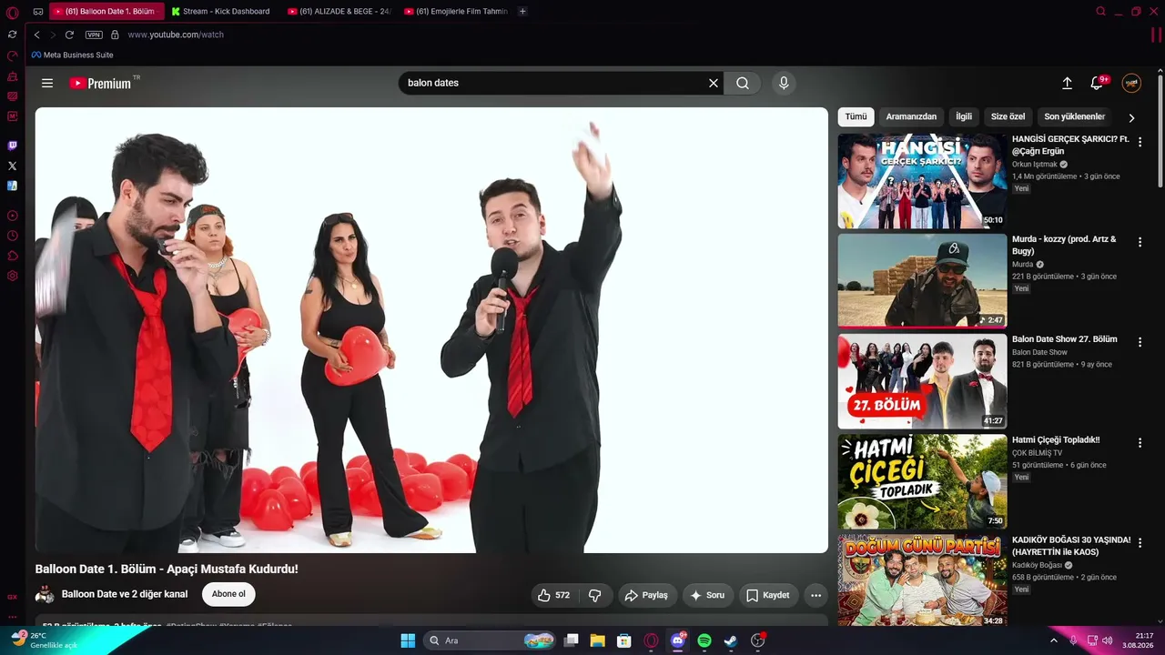Open the history clock in Opera sidebar
Screen dimensions: 1165x655
12,236
